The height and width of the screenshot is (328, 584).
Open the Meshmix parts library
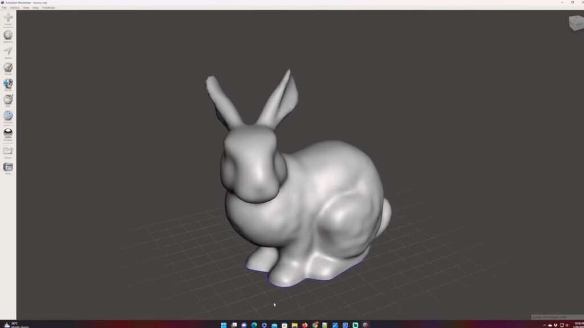[8, 36]
